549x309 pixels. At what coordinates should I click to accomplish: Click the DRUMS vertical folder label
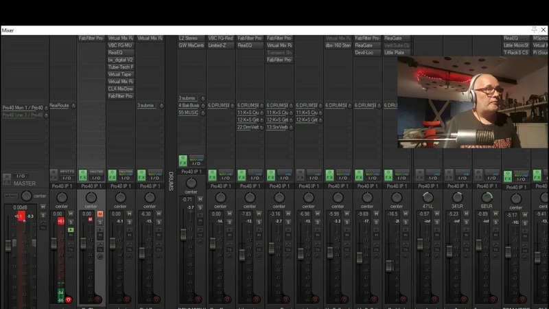[171, 181]
